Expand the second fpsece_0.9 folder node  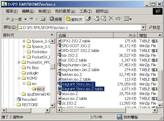[24, 46]
